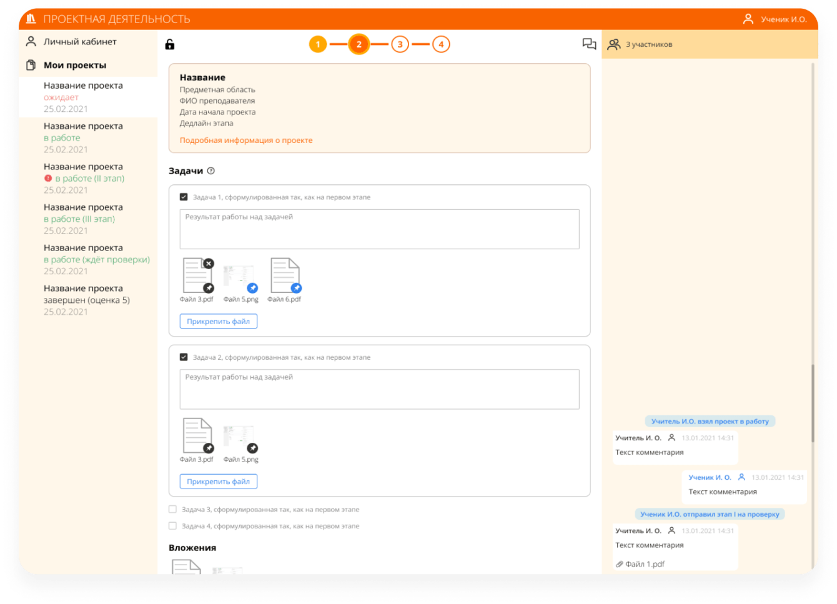Click Прикрепить файл under task 1

tap(219, 322)
